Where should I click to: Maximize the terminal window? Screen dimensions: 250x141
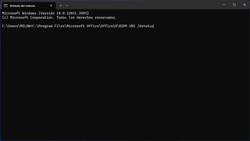point(234,5)
